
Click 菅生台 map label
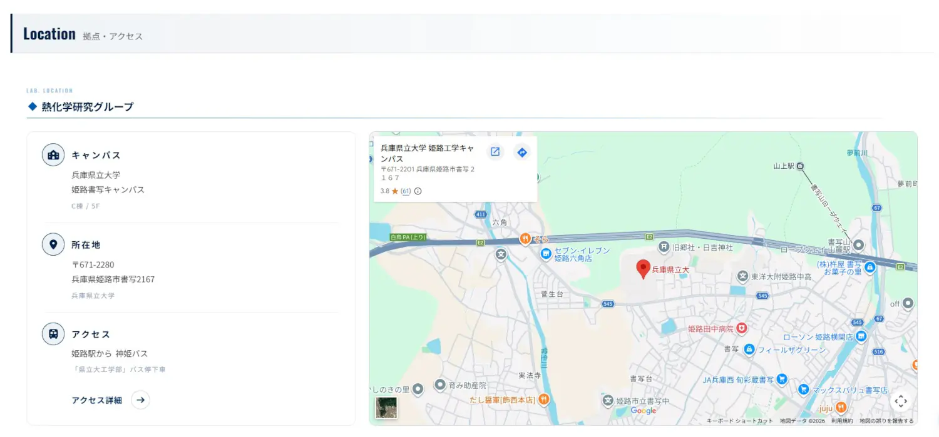[552, 293]
